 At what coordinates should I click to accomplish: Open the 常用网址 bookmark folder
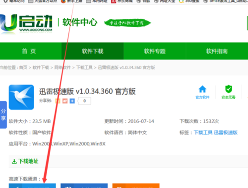[97, 1]
